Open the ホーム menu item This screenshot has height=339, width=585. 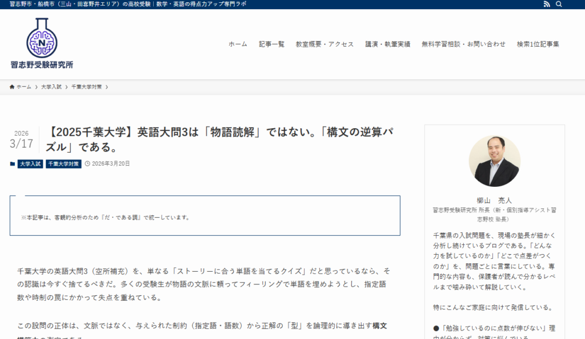[238, 44]
